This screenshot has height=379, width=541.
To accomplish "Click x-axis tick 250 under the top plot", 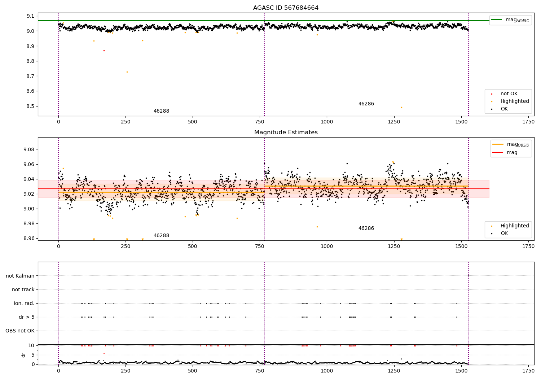I will pos(126,122).
